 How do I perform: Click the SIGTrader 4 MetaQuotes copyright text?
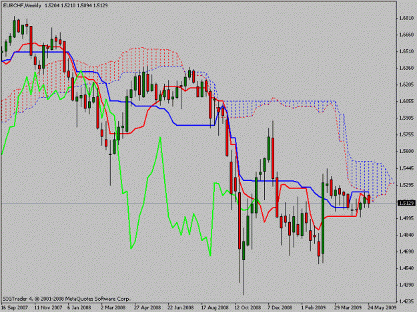(67, 299)
